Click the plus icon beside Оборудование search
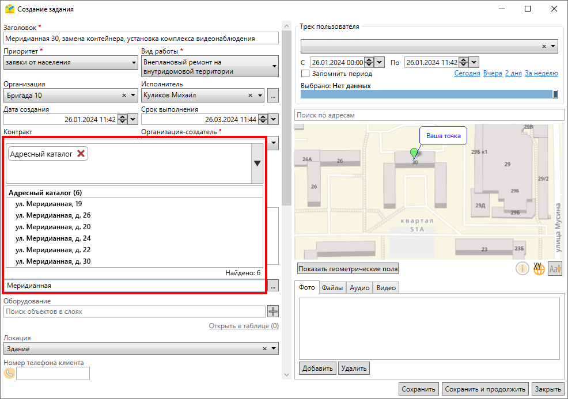The image size is (568, 399). pyautogui.click(x=273, y=311)
